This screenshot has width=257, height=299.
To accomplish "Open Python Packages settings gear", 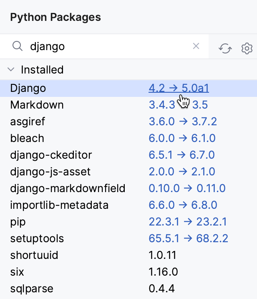I will (247, 49).
